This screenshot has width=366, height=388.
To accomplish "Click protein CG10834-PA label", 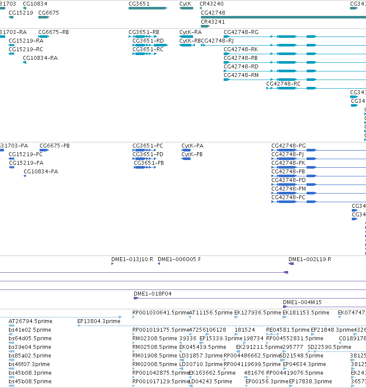I will (x=41, y=172).
